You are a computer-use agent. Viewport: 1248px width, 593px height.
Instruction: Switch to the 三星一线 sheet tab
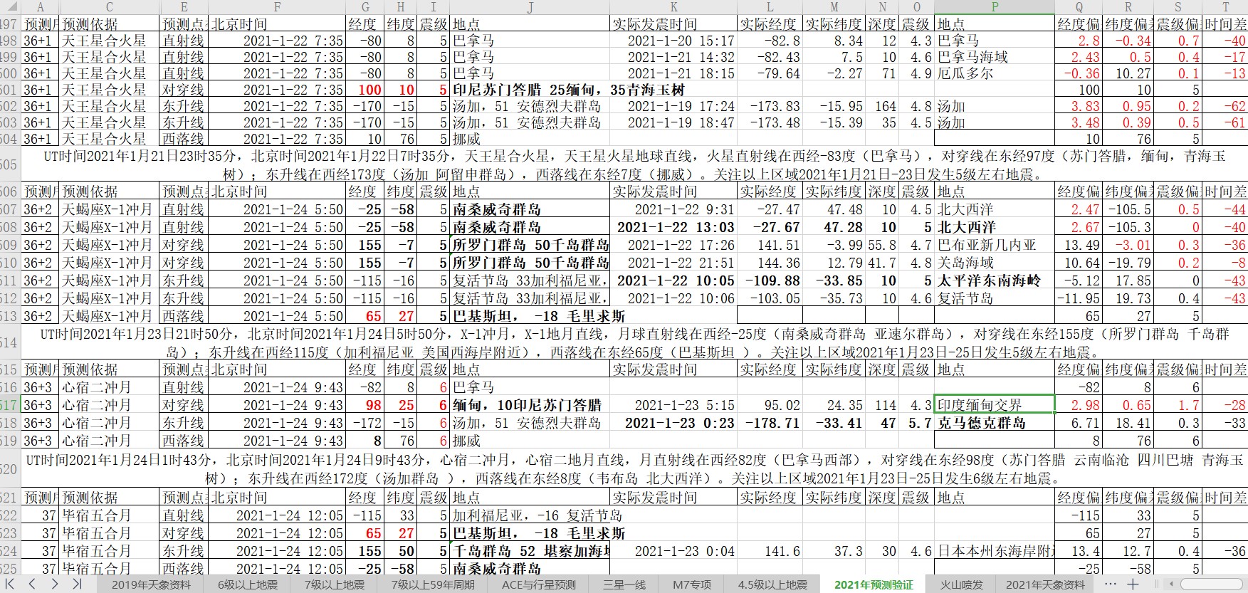(x=624, y=584)
